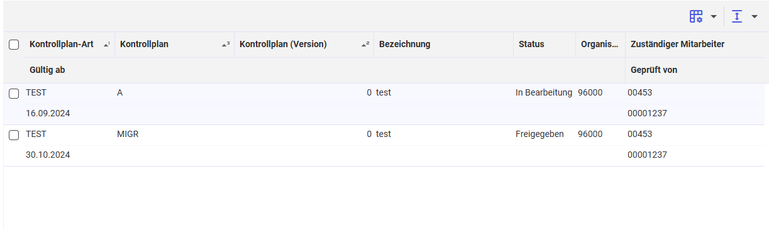The image size is (769, 230).
Task: Select the 'In Bearbeitung' status cell
Action: pyautogui.click(x=544, y=92)
